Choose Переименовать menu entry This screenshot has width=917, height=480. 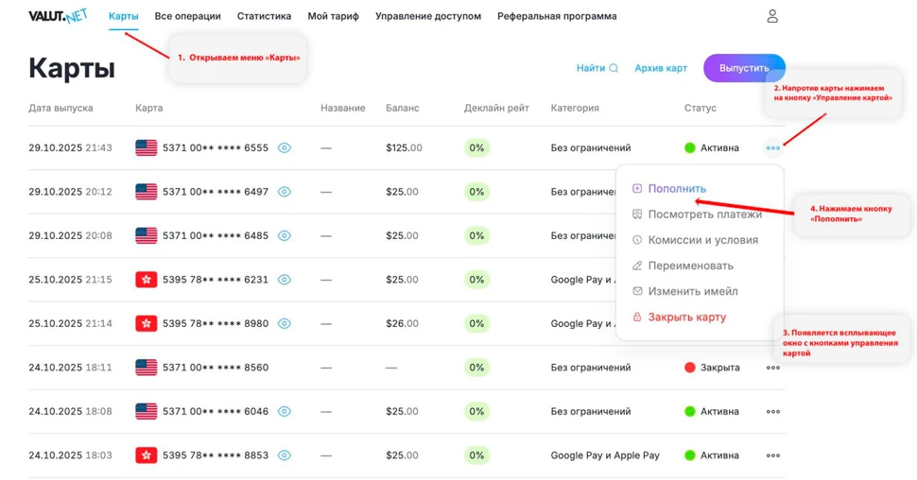pyautogui.click(x=690, y=266)
